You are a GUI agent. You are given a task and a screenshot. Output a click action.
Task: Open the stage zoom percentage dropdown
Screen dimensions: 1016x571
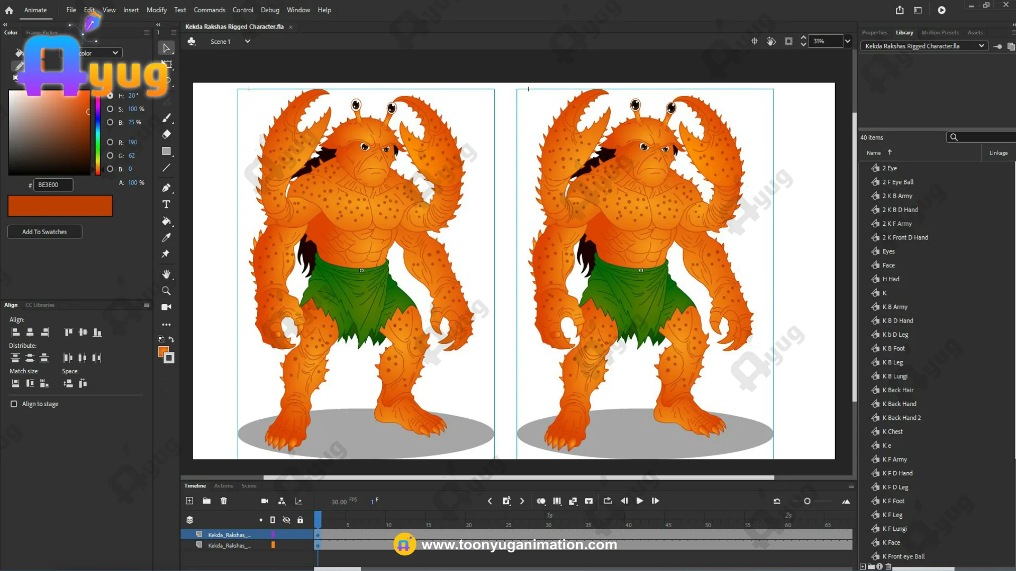(x=848, y=41)
